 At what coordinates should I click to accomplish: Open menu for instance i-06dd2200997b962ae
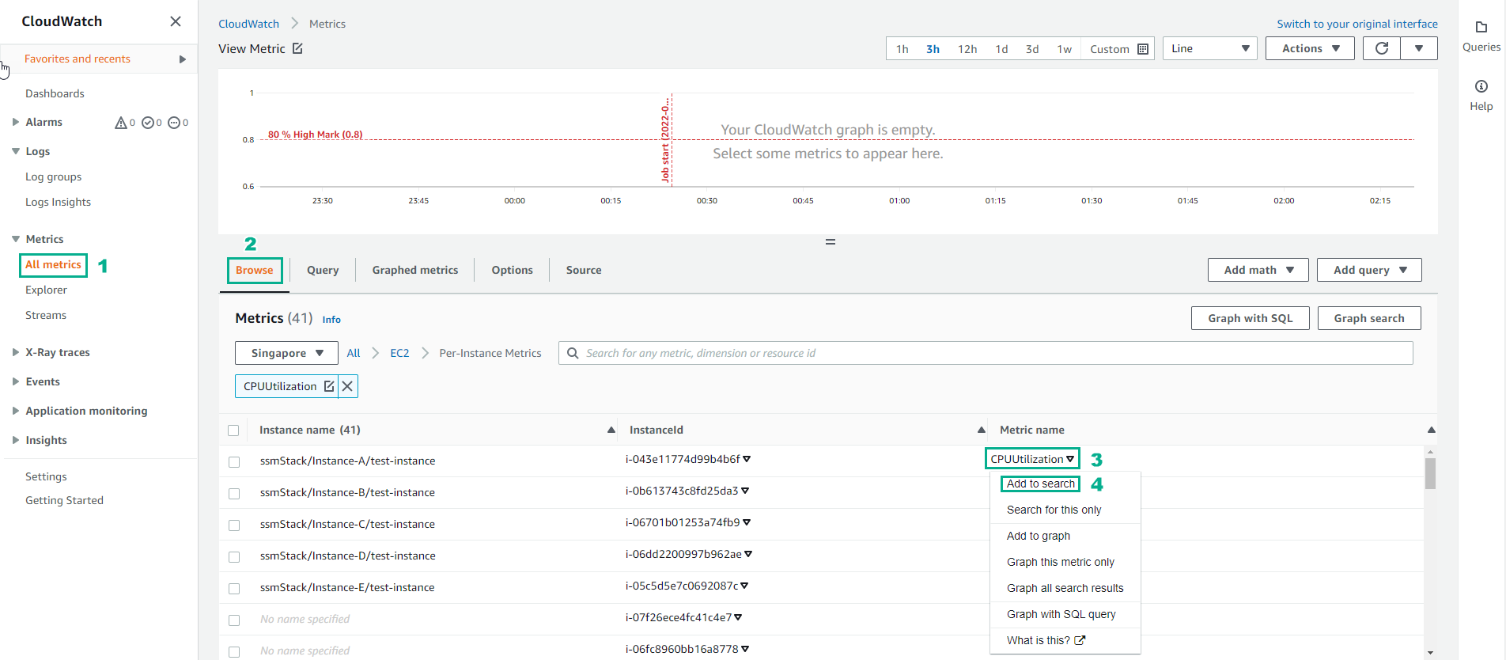pos(748,554)
